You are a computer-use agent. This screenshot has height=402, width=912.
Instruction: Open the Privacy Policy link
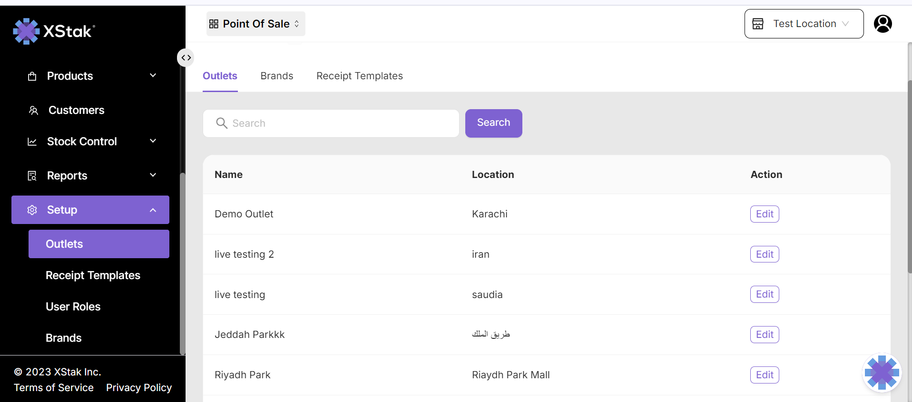tap(138, 388)
